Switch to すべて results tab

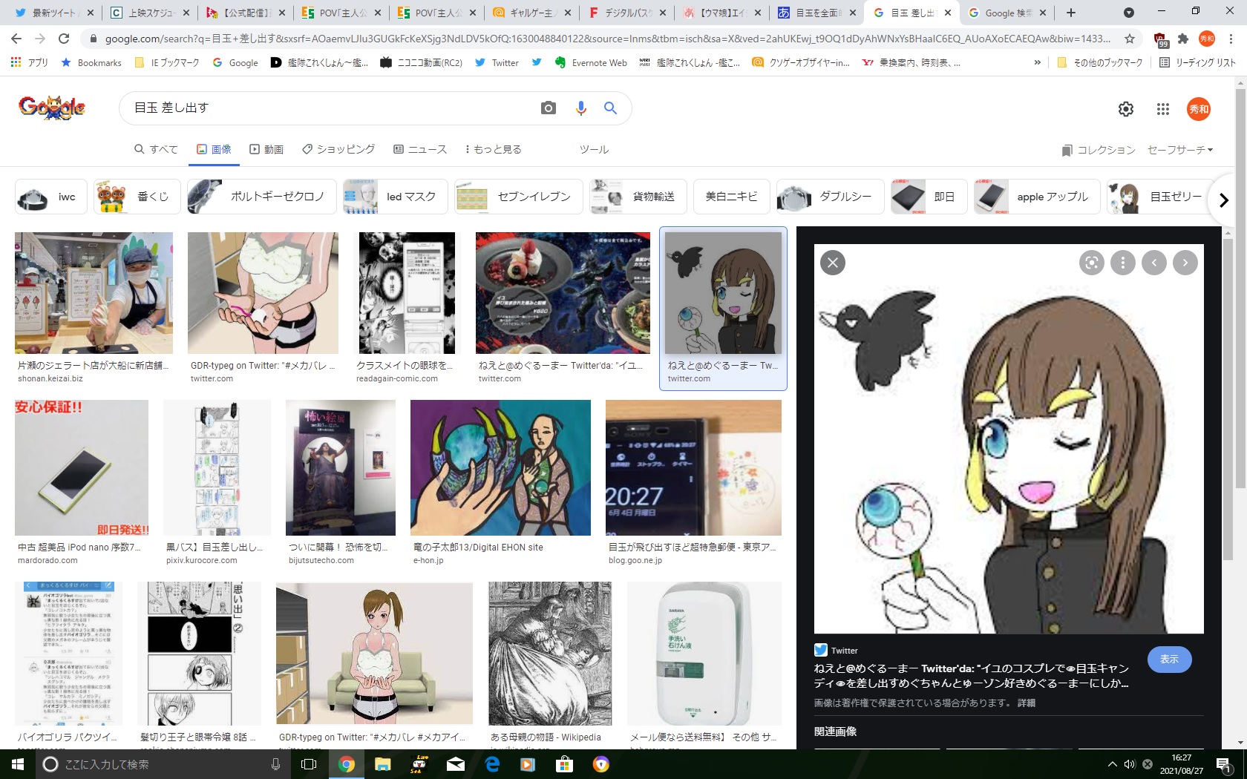tap(156, 149)
